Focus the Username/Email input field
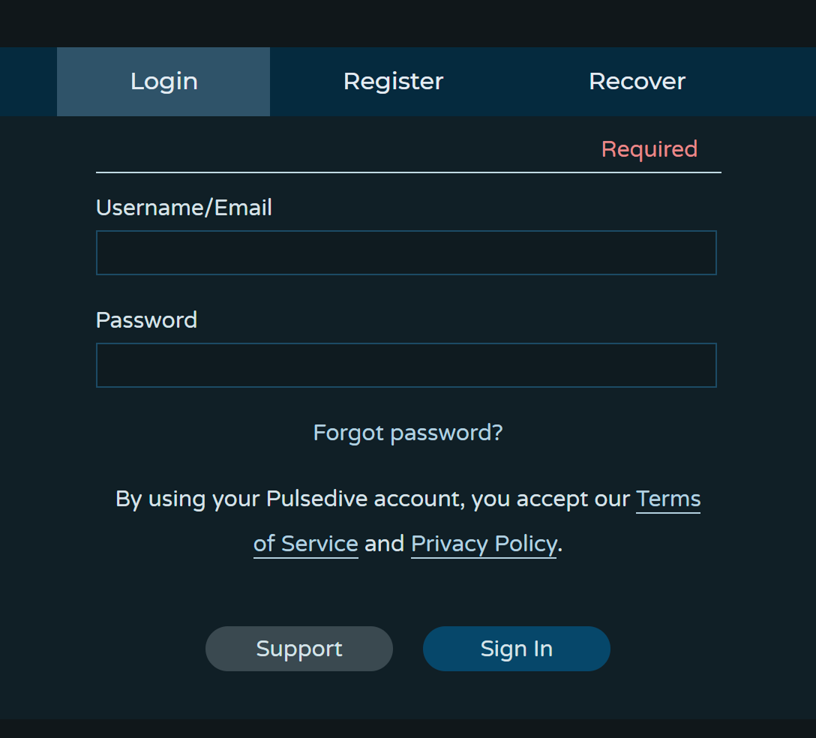Viewport: 816px width, 738px height. [x=406, y=253]
